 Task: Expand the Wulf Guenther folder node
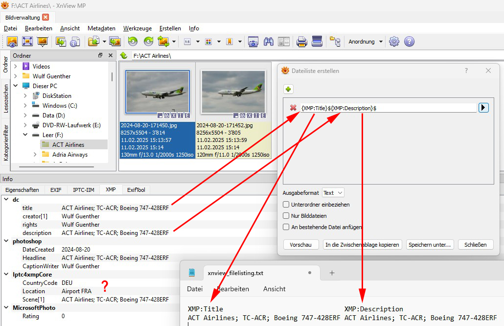pos(16,76)
